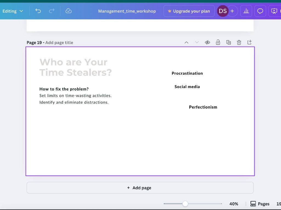Image resolution: width=281 pixels, height=210 pixels.
Task: Select the 'Who are Your Time Stealers?' heading
Action: 75,67
